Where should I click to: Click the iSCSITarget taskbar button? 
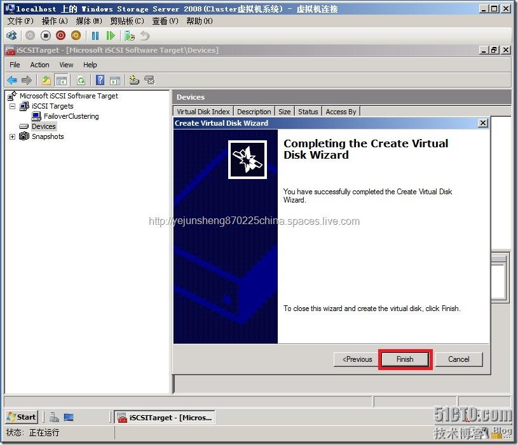click(165, 417)
